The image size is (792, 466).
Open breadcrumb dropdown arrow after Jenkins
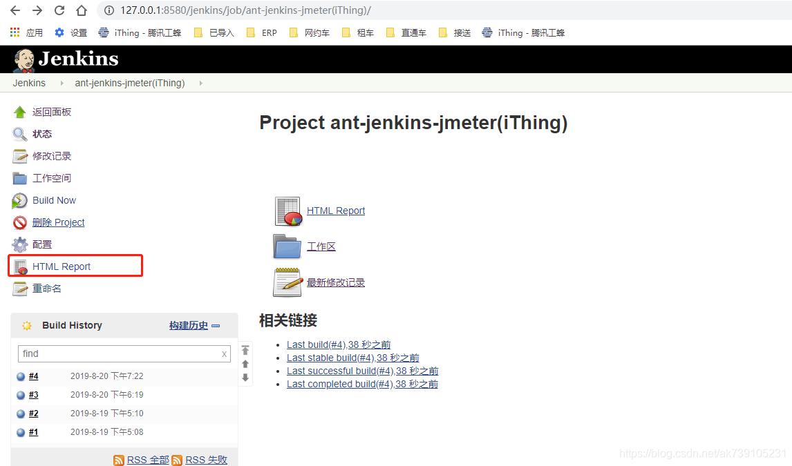(x=62, y=84)
